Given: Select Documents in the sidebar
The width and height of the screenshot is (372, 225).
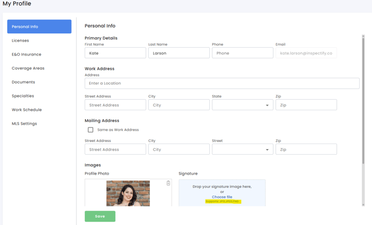Looking at the screenshot, I should tap(23, 82).
